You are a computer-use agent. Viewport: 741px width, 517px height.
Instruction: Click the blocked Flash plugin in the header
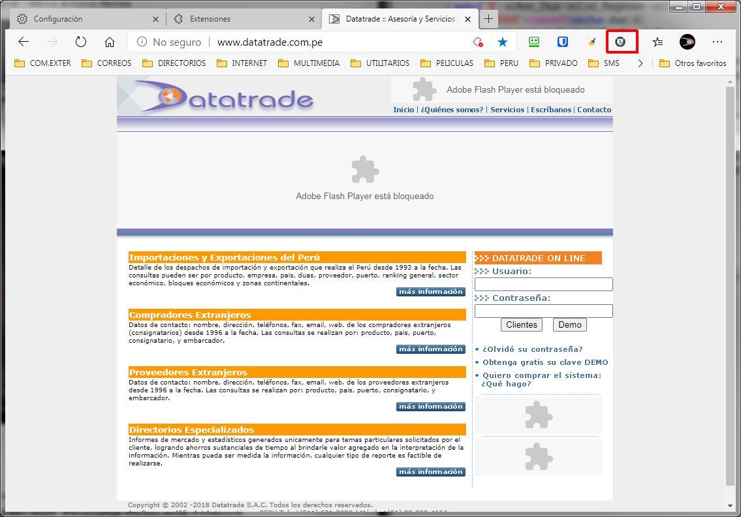(502, 90)
